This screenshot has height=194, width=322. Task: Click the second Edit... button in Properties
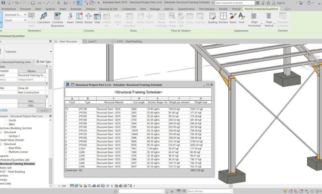pos(31,106)
